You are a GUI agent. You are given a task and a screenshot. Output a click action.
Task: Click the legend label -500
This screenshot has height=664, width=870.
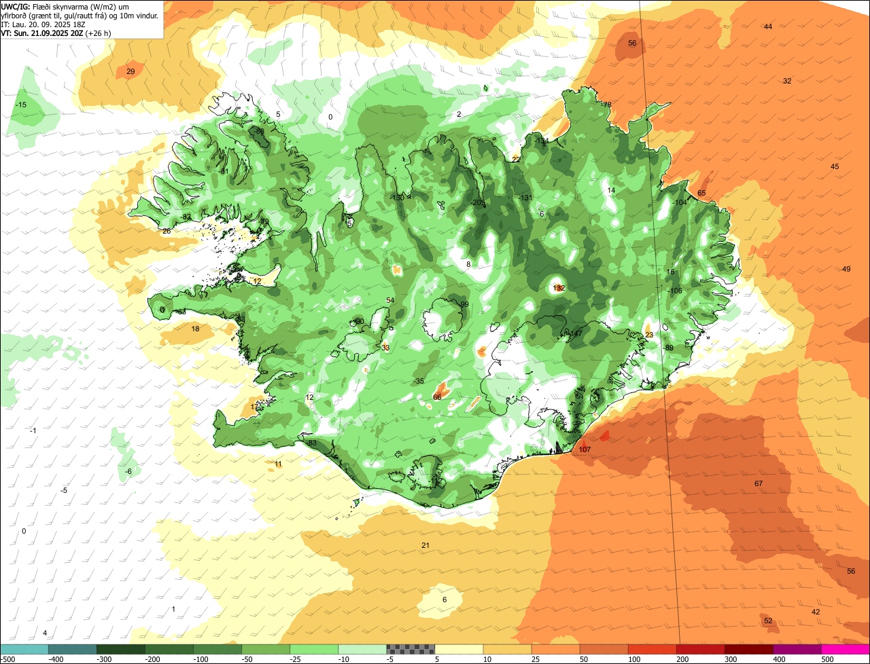(x=7, y=659)
